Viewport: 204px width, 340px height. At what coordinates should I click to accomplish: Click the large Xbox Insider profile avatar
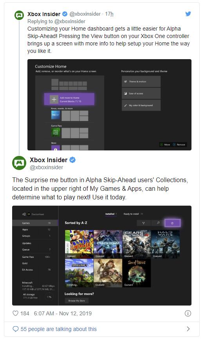pos(19,163)
